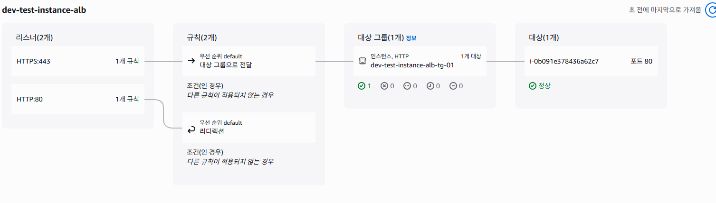The image size is (716, 203).
Task: Click the unused ellipsis count icon
Action: [x=407, y=86]
